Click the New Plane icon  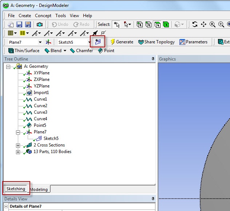[x=48, y=42]
